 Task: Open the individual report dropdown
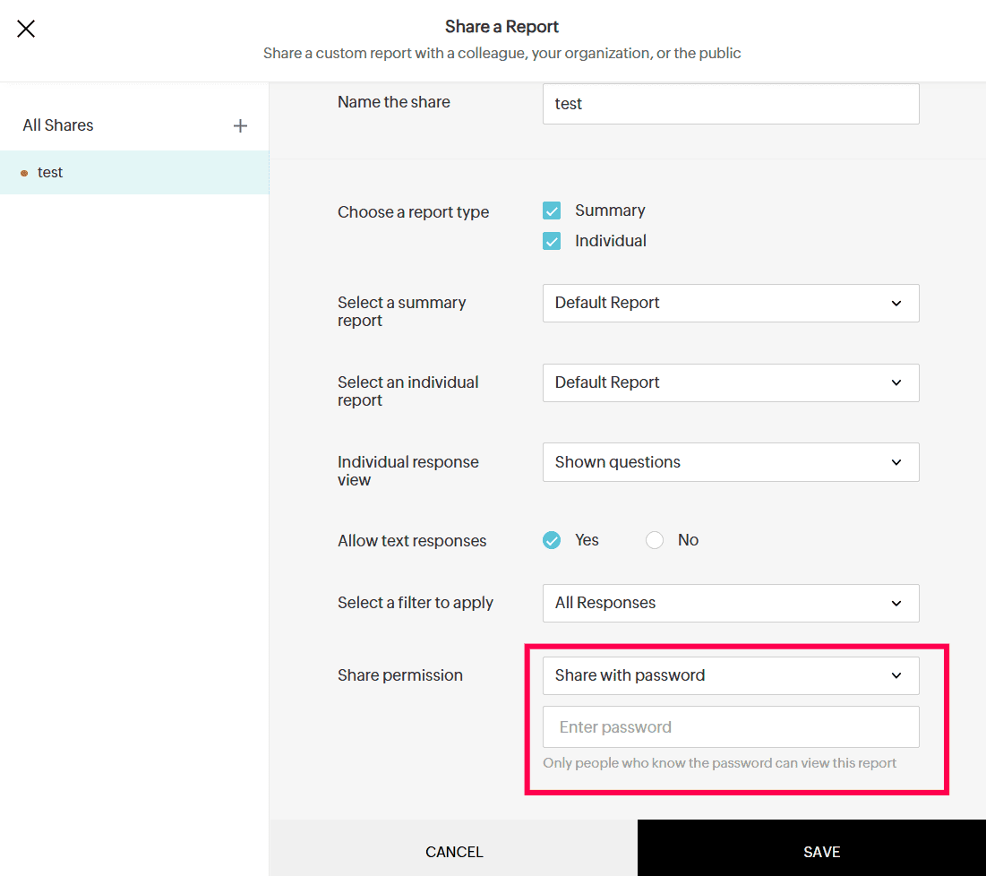[x=730, y=382]
